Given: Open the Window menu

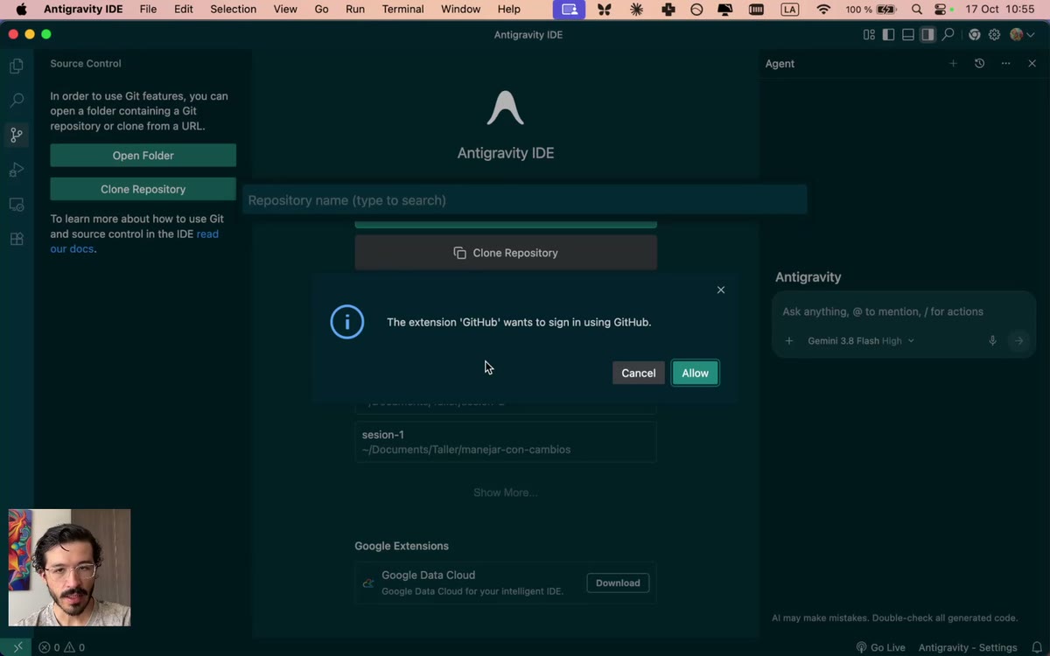Looking at the screenshot, I should click(460, 10).
